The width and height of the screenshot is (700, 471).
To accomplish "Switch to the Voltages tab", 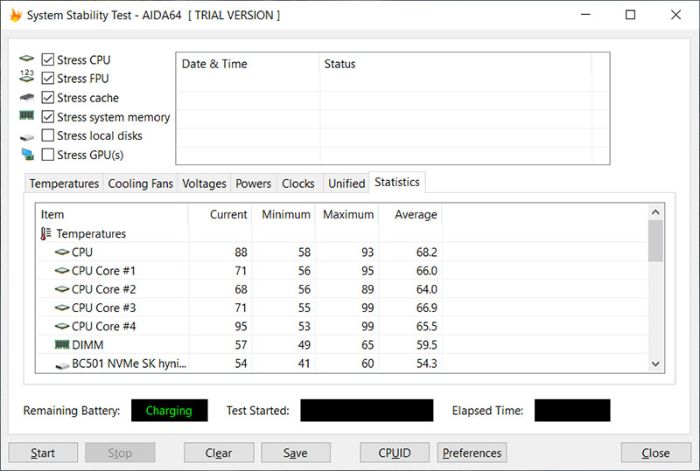I will click(204, 184).
